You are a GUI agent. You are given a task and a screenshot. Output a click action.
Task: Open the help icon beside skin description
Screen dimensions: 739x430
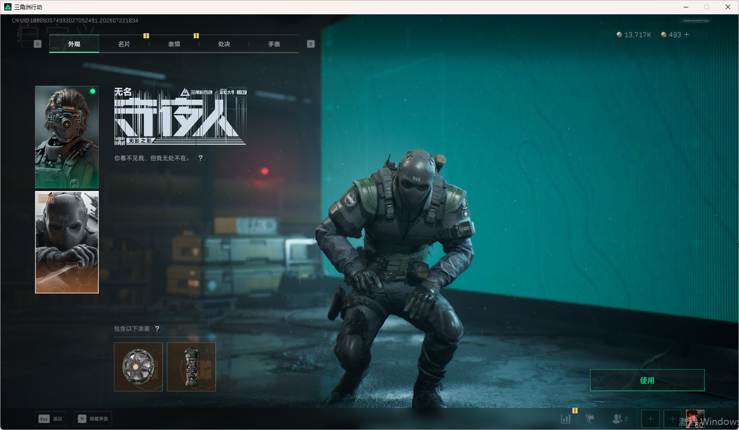[200, 158]
